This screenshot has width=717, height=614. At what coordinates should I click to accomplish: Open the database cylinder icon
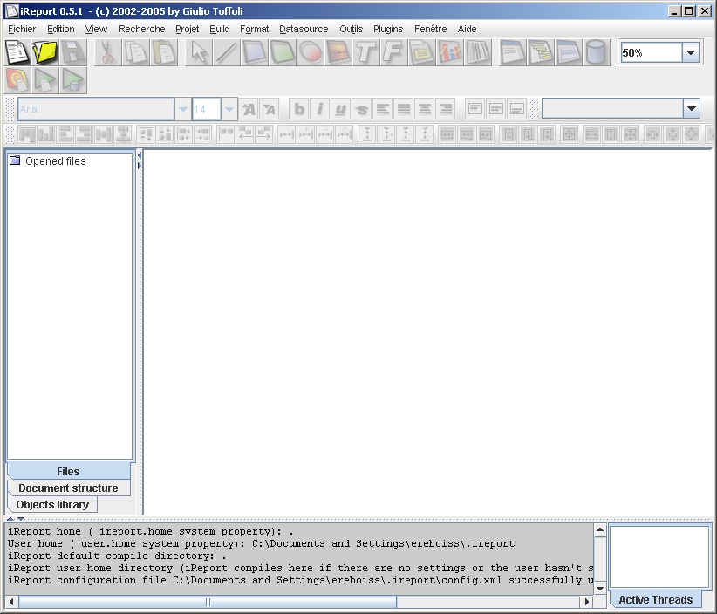click(596, 52)
